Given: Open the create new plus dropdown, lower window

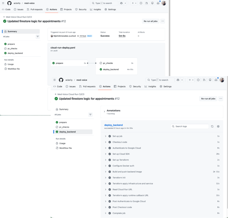Looking at the screenshot, I should (191, 80).
